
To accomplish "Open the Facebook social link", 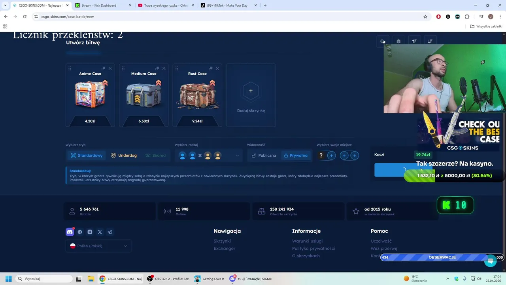I will (80, 232).
